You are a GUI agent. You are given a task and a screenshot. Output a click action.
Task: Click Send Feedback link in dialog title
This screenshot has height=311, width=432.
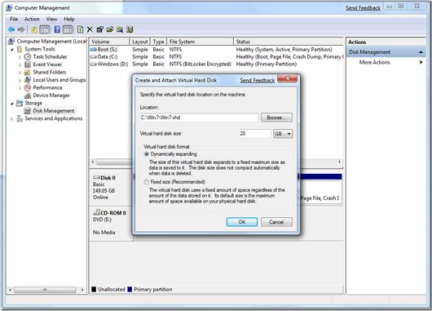(x=257, y=80)
